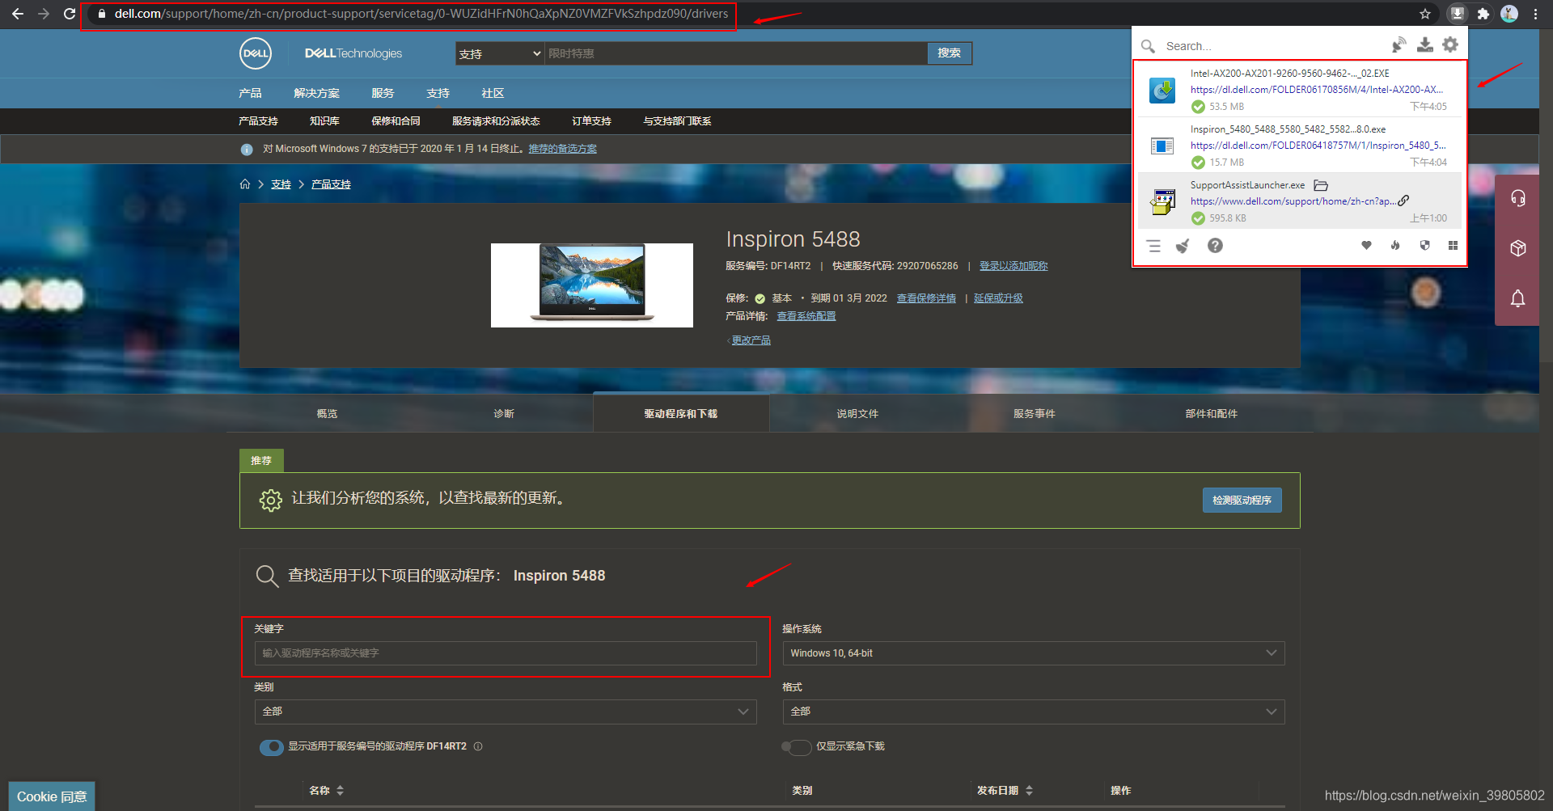Click the keyword driver search input field
The height and width of the screenshot is (811, 1553).
506,653
